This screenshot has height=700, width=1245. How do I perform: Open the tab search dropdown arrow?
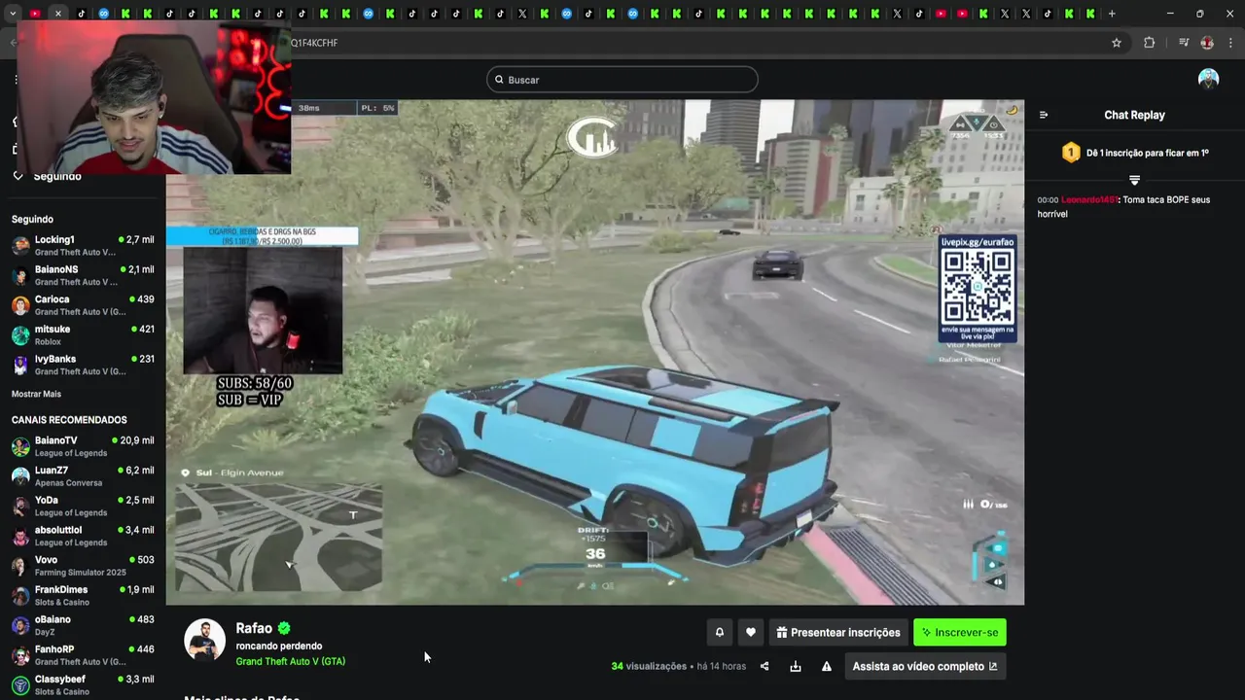[x=13, y=14]
